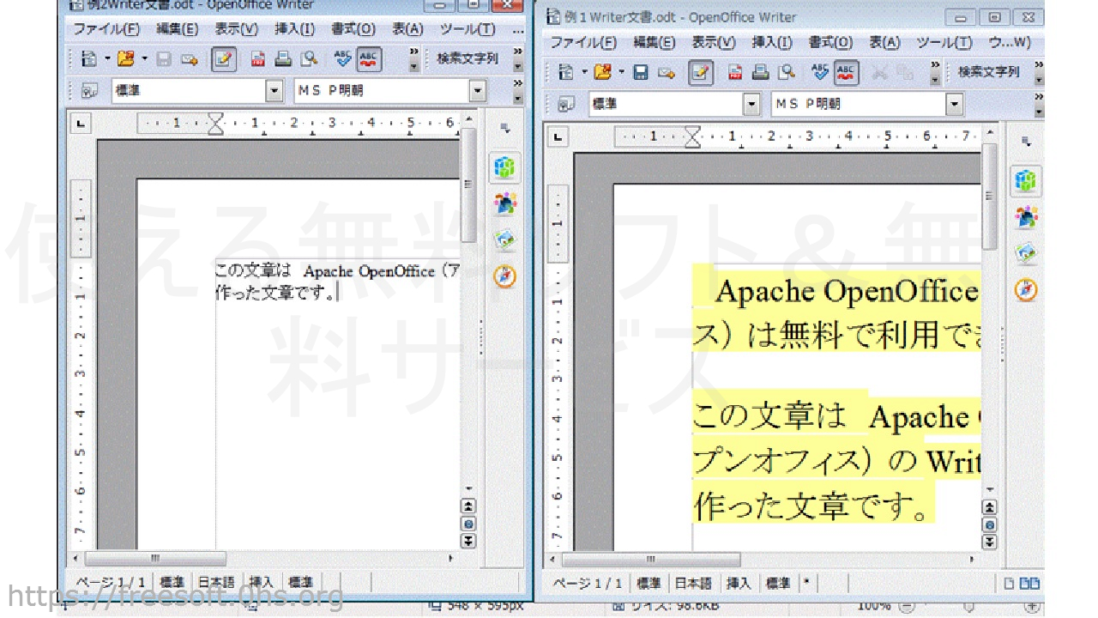The height and width of the screenshot is (618, 1098).
Task: Open Properties cube icon in right sidebar
Action: pos(1025,181)
